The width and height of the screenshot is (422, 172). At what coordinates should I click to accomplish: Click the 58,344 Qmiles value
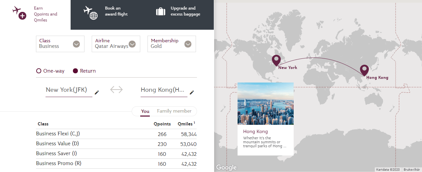click(x=189, y=134)
